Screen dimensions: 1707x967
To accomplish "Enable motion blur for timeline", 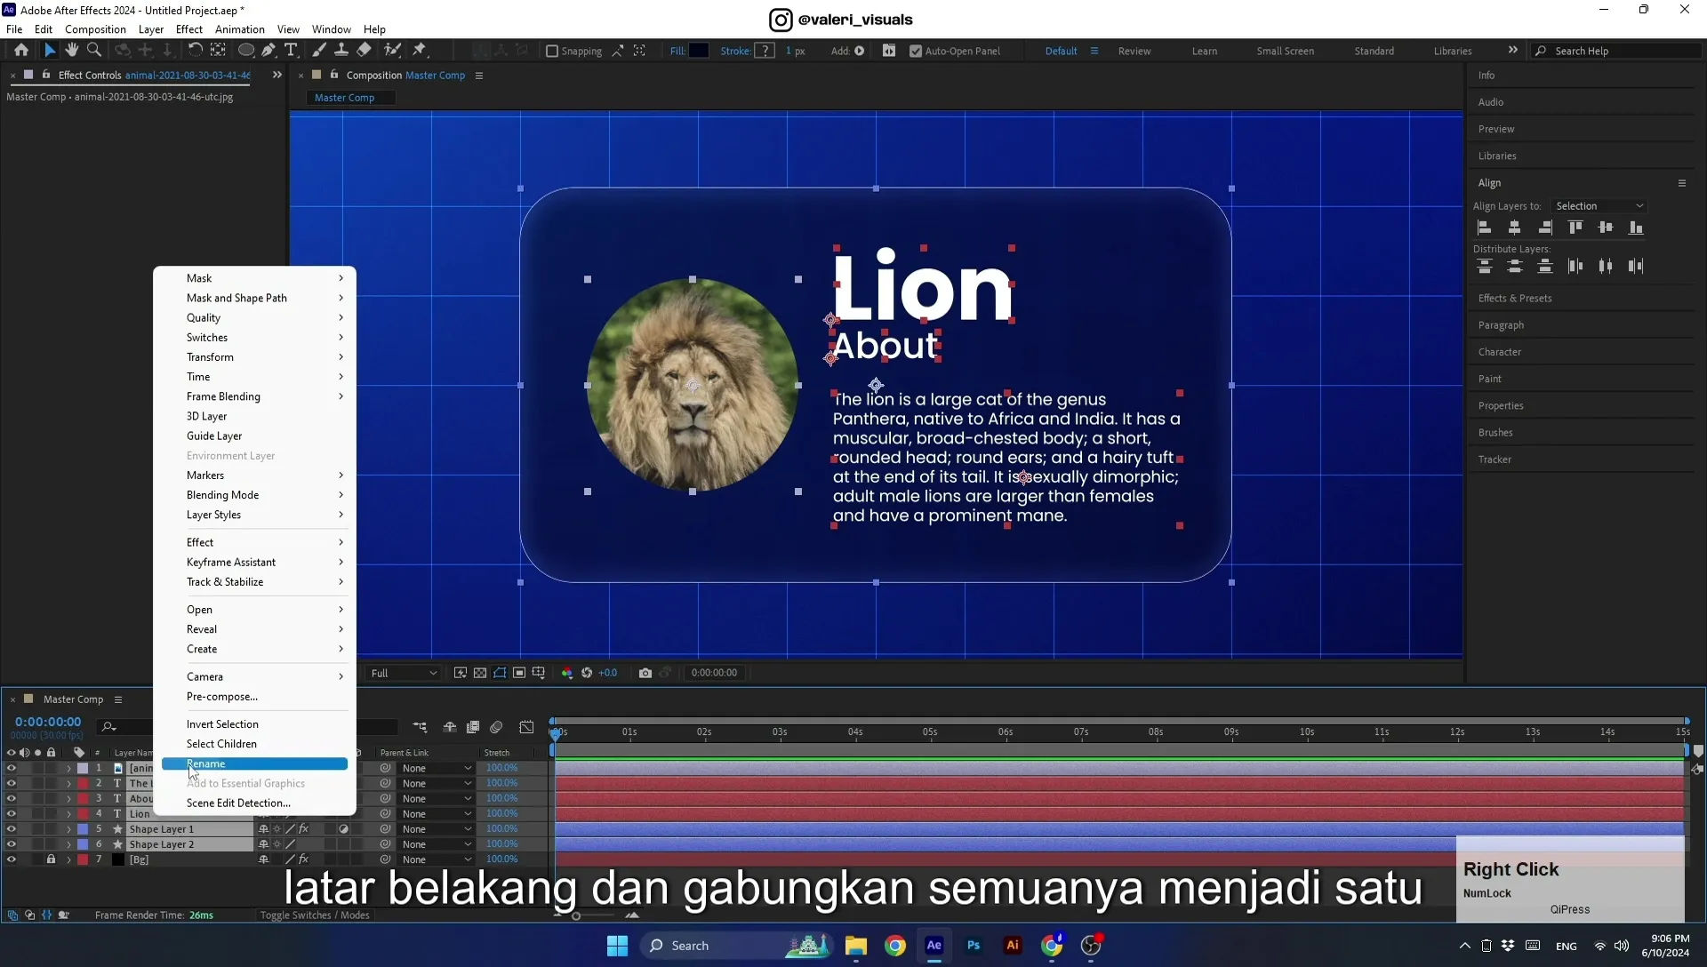I will click(x=496, y=727).
